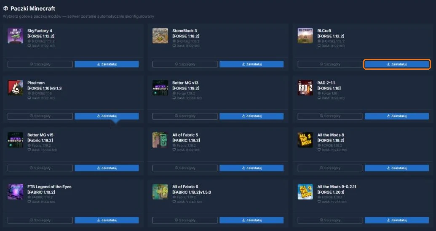
Task: Click 'RAM: 16384 MB' under Better MC v13
Action: click(189, 98)
